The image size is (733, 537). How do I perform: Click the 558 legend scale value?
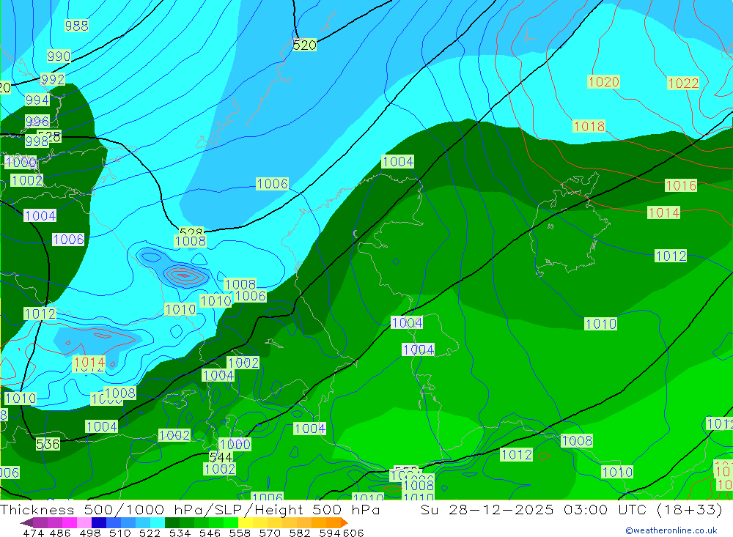click(x=240, y=533)
